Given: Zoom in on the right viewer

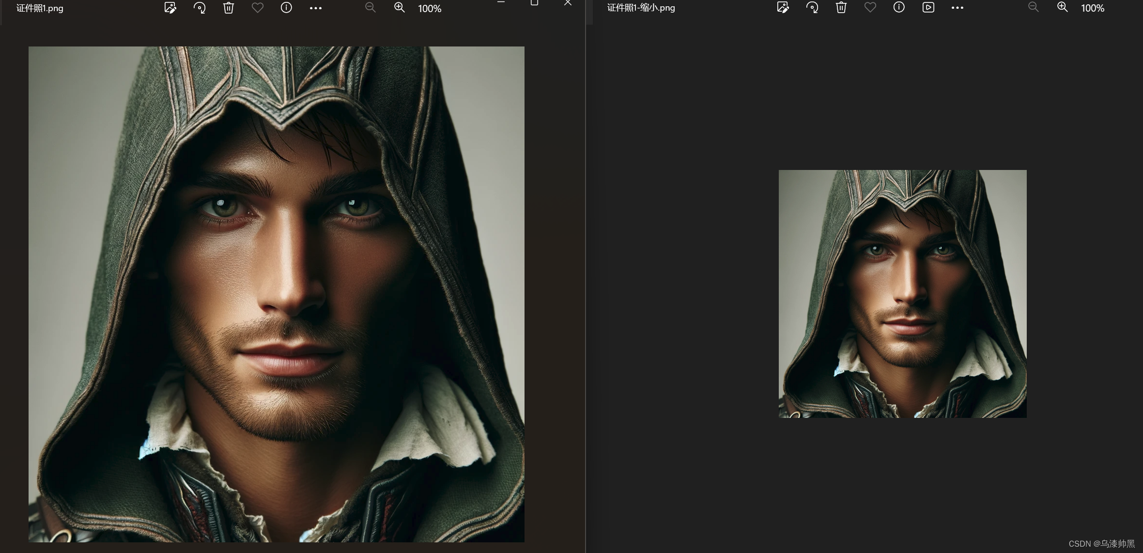Looking at the screenshot, I should [x=1063, y=8].
